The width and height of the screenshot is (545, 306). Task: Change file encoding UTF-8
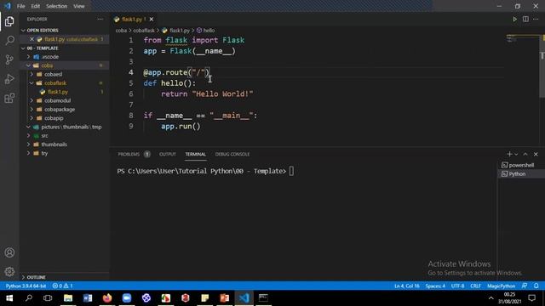pos(457,286)
